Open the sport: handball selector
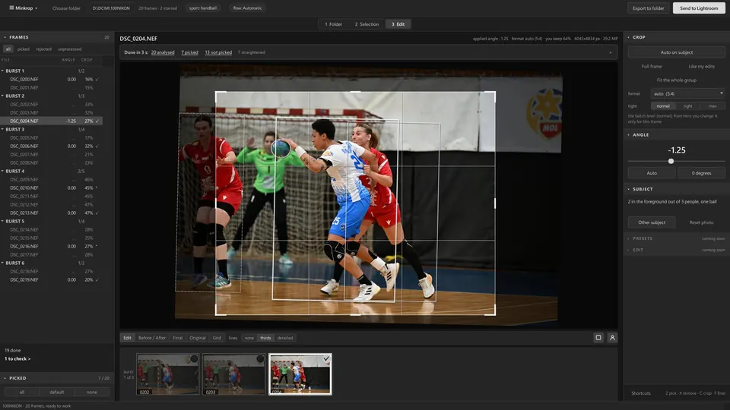The height and width of the screenshot is (410, 730). 202,8
